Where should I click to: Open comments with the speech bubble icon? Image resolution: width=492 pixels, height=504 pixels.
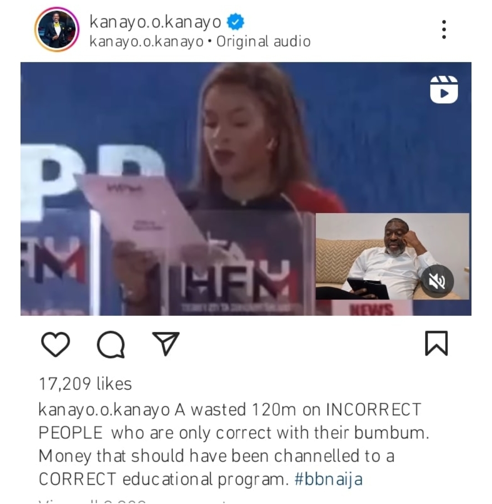pos(111,344)
